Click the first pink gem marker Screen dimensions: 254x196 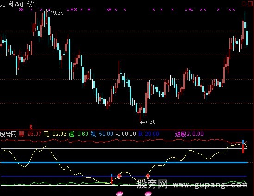[119, 193]
